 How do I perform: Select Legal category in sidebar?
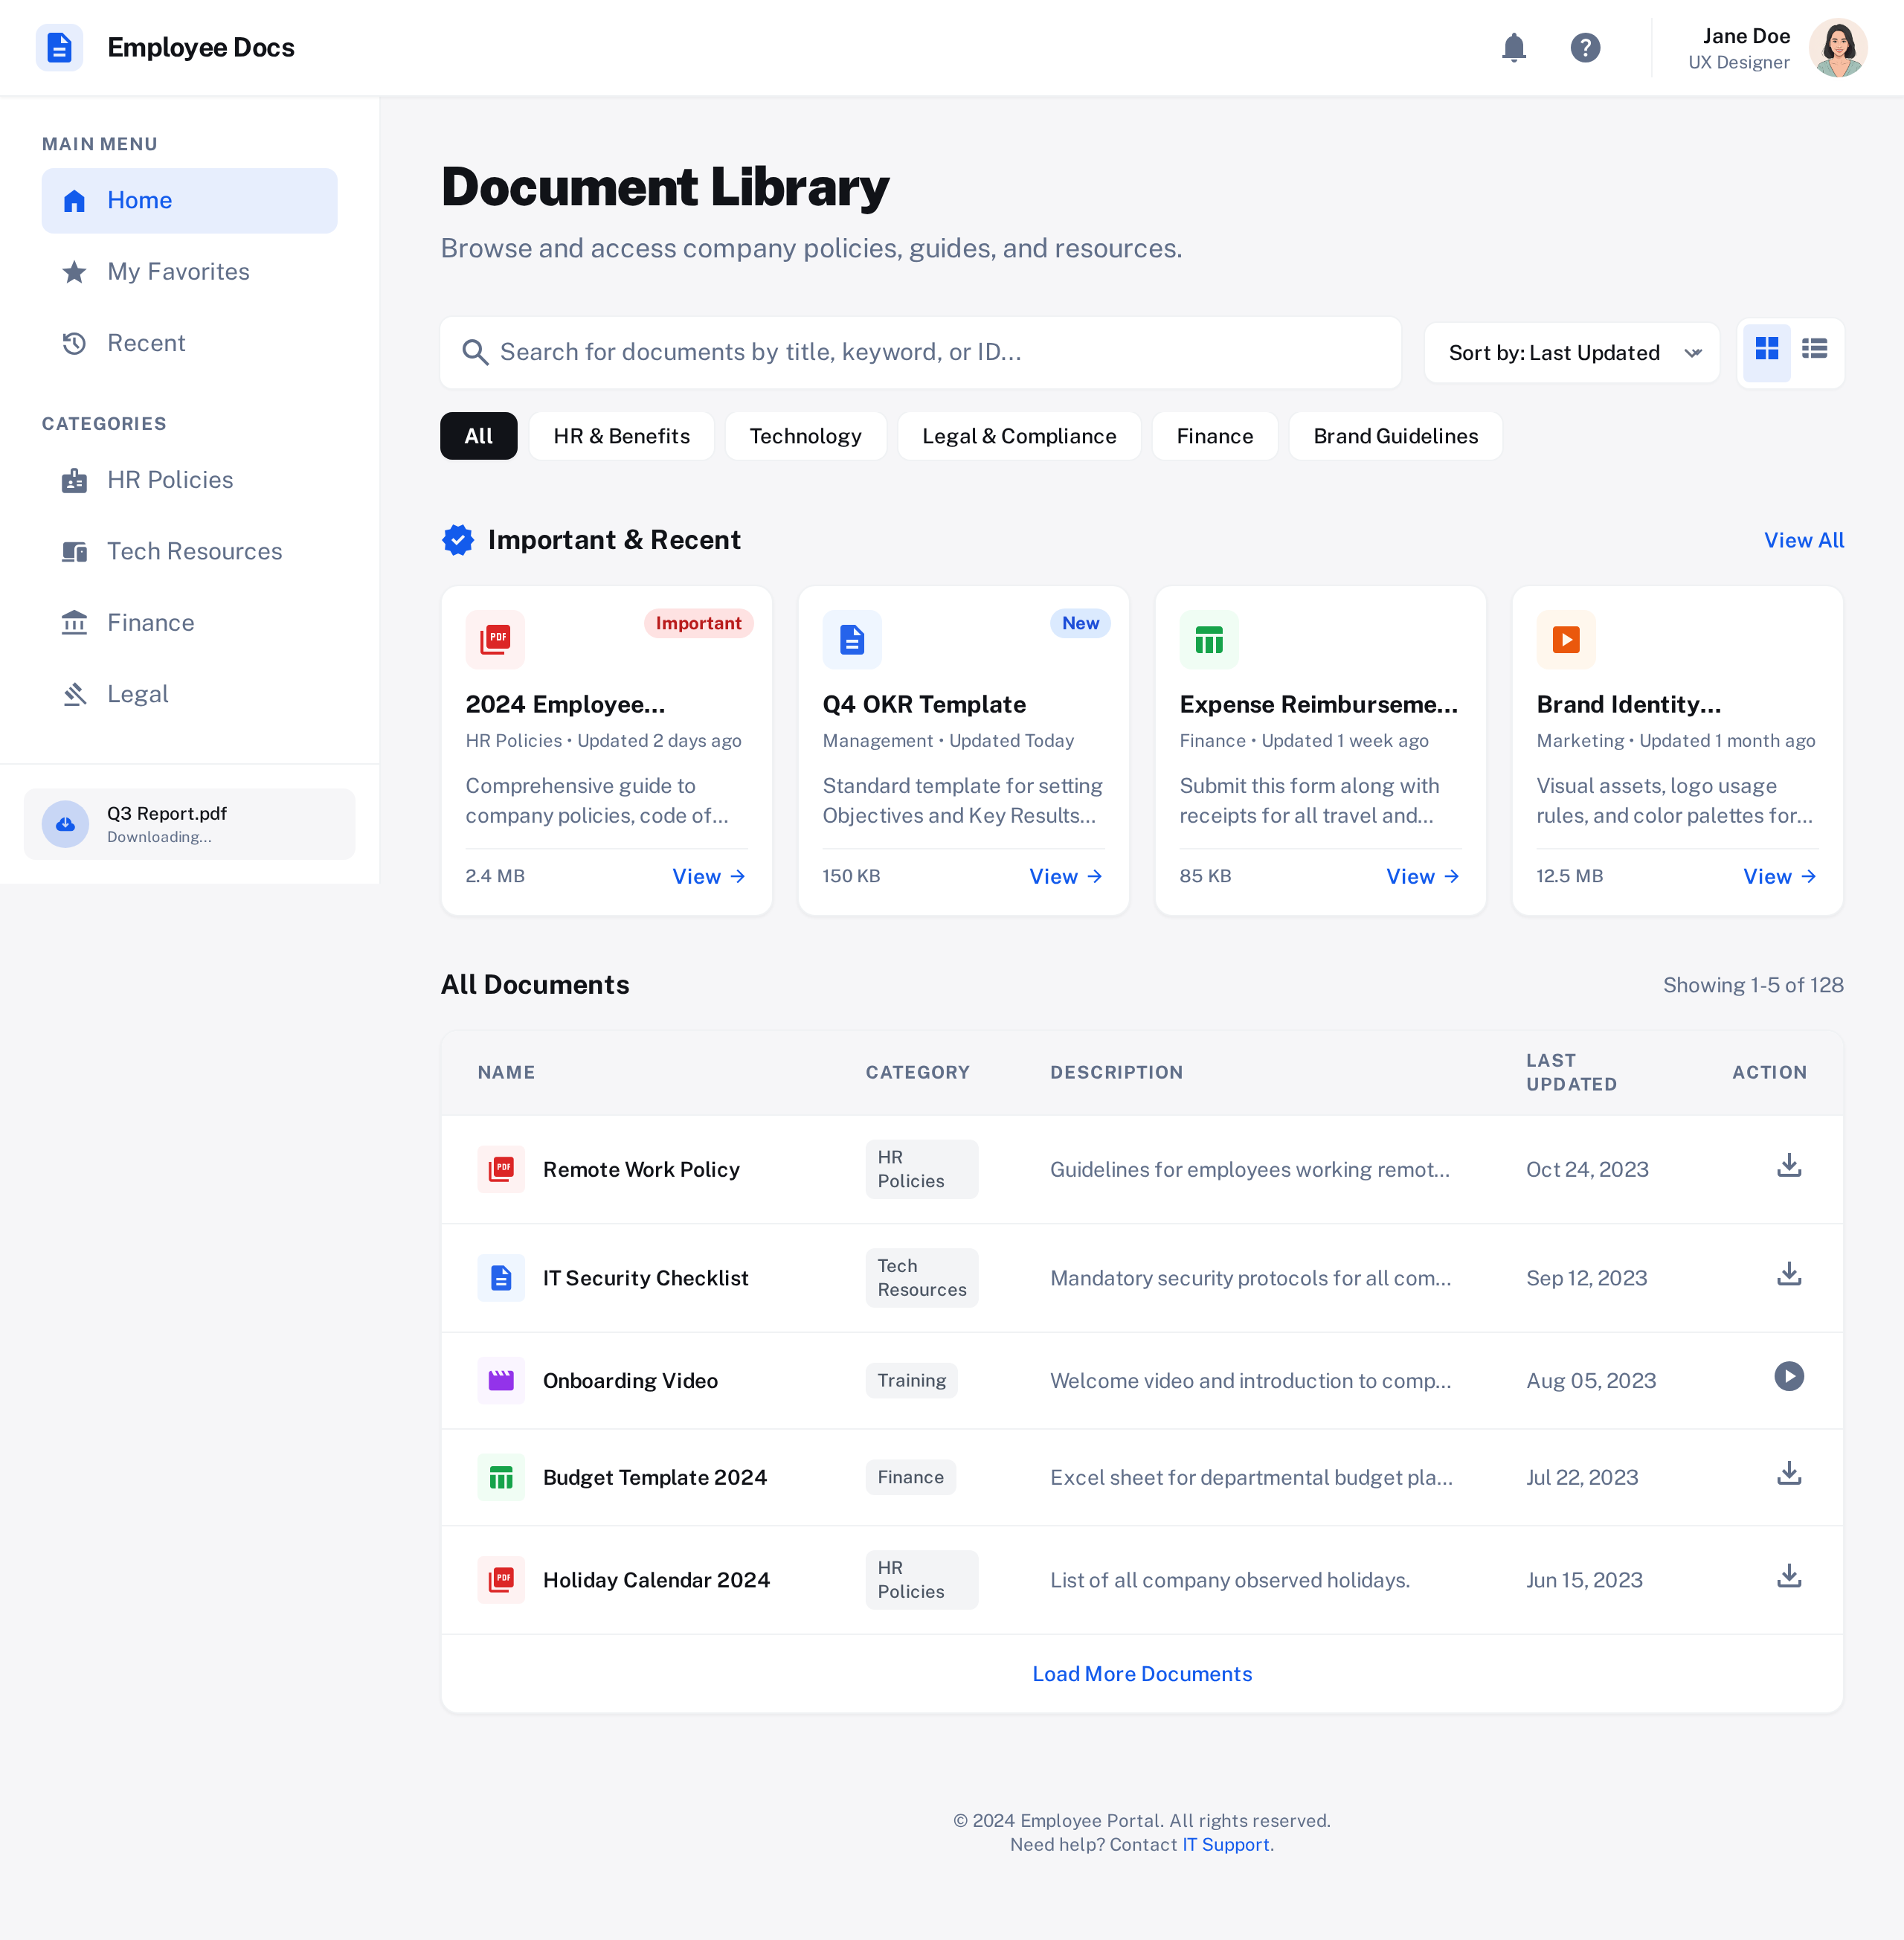coord(189,694)
